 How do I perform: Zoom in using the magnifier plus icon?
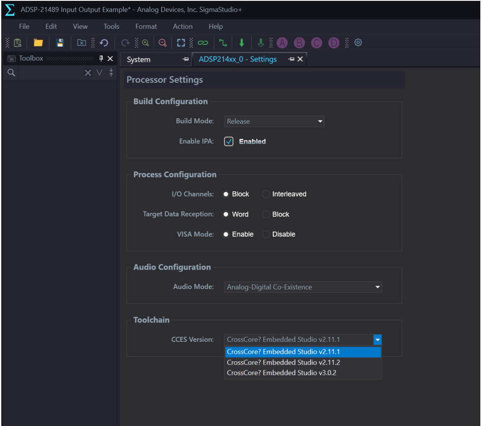145,43
